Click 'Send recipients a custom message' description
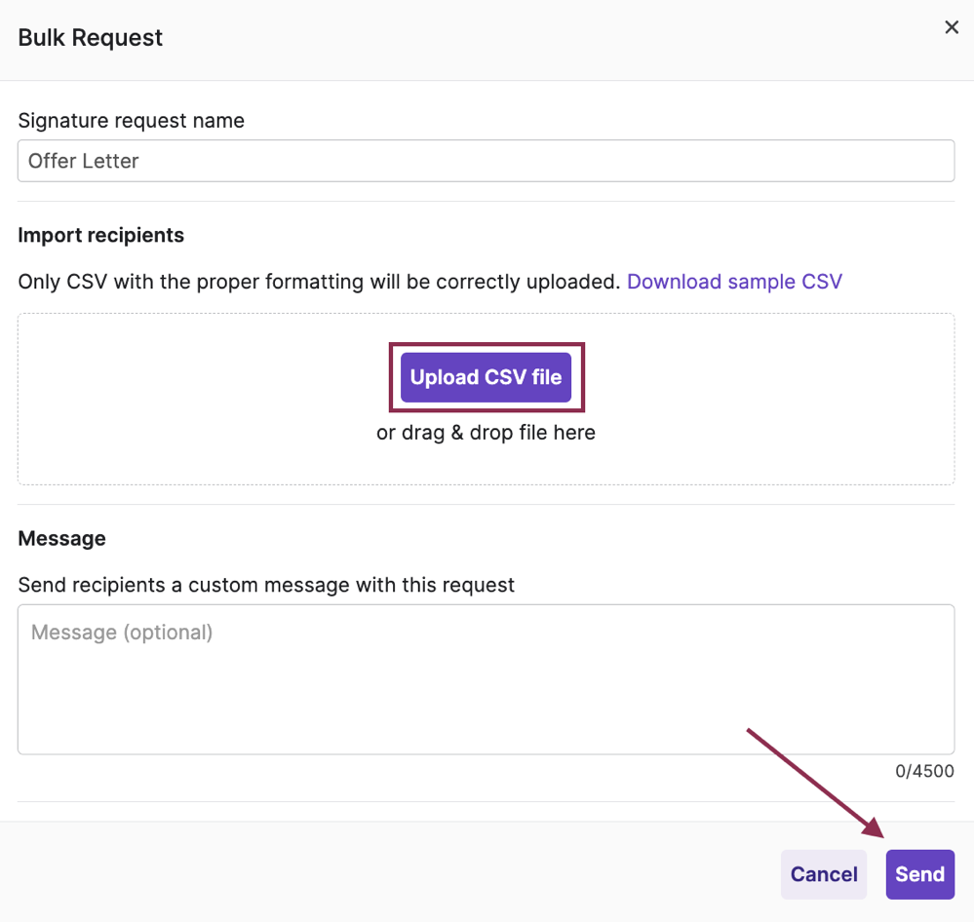The image size is (974, 922). (x=266, y=585)
